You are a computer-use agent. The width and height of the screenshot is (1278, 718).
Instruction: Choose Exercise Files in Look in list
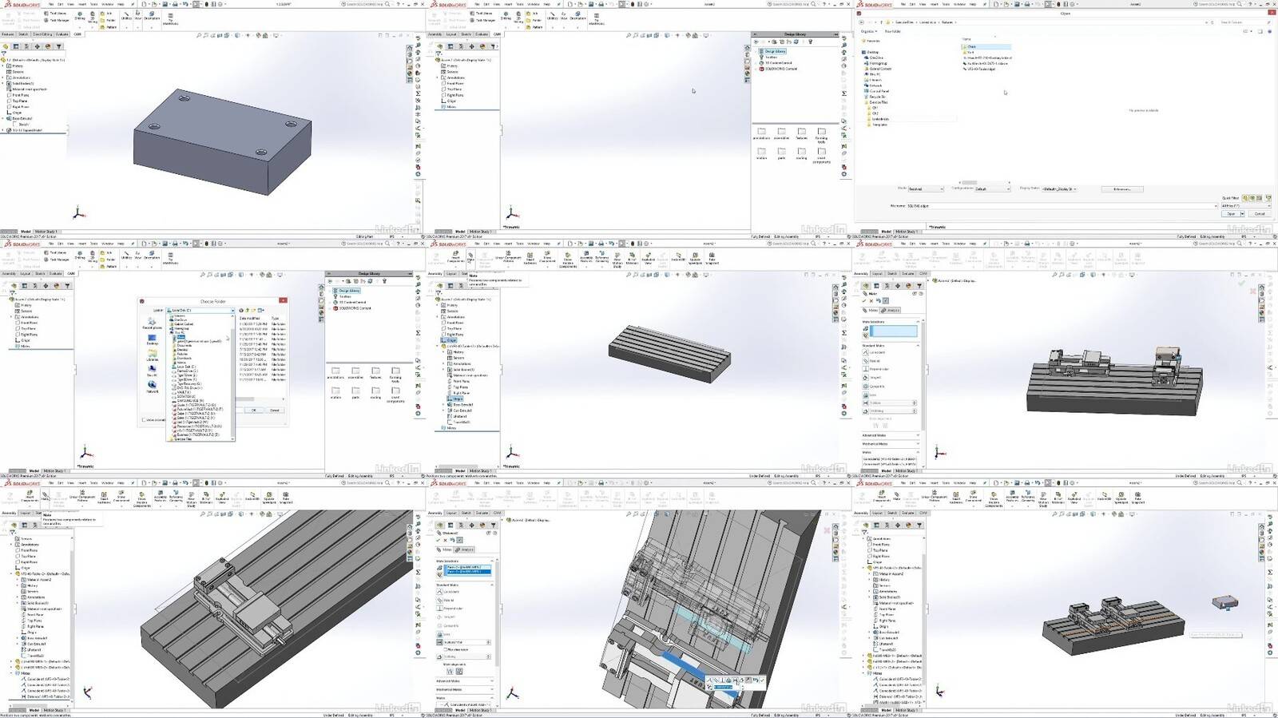[x=183, y=438]
